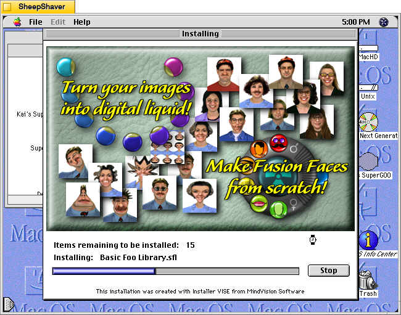
Task: Click the Installing window title bar
Action: (200, 34)
